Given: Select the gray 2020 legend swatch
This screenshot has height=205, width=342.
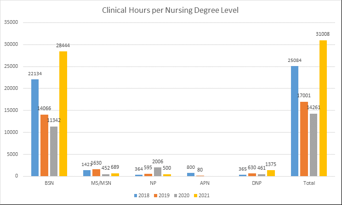Looking at the screenshot, I should [175, 195].
